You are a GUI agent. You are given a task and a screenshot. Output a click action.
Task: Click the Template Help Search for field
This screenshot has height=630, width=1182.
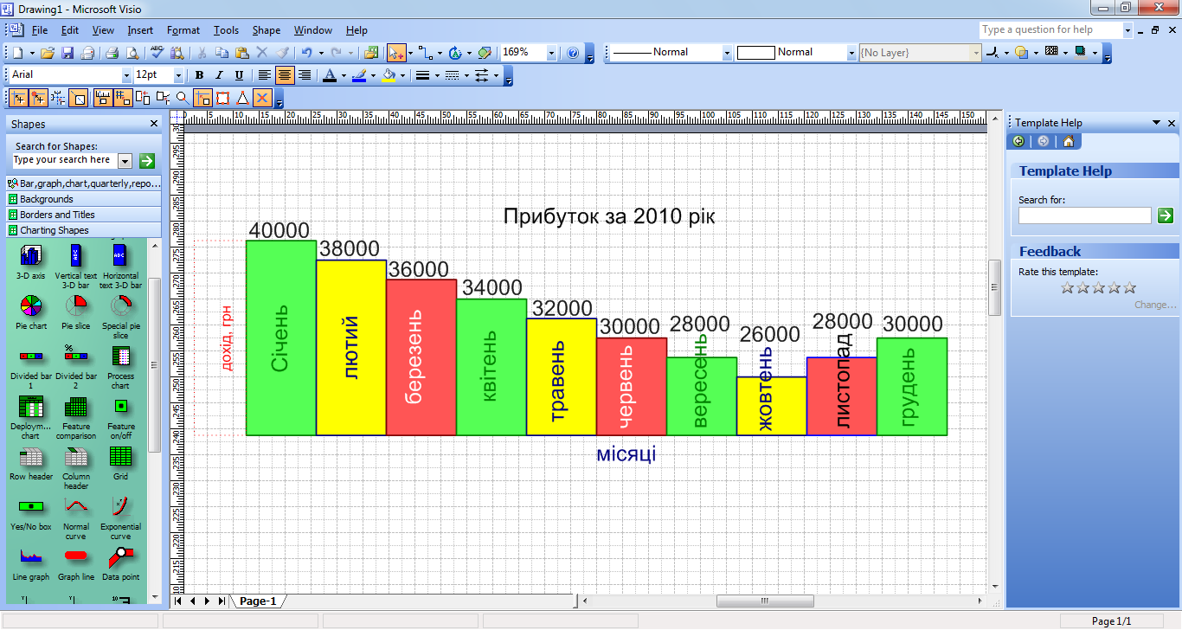point(1084,215)
